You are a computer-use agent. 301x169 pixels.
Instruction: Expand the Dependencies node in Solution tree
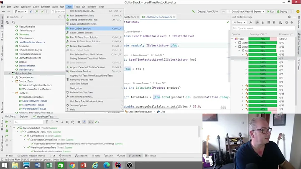point(13,77)
